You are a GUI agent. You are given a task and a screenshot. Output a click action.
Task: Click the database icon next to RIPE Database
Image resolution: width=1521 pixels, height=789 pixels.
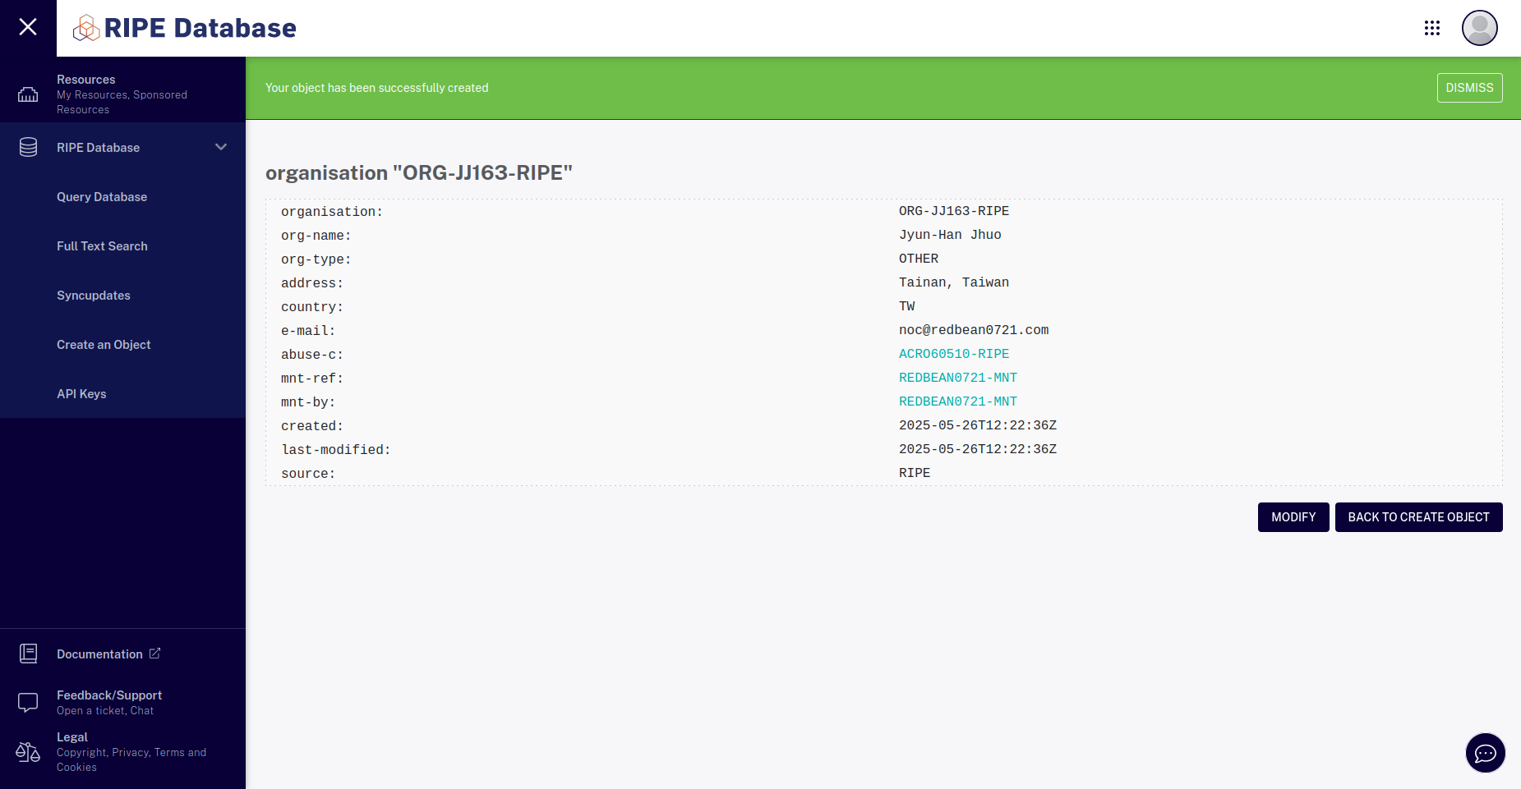pyautogui.click(x=27, y=147)
